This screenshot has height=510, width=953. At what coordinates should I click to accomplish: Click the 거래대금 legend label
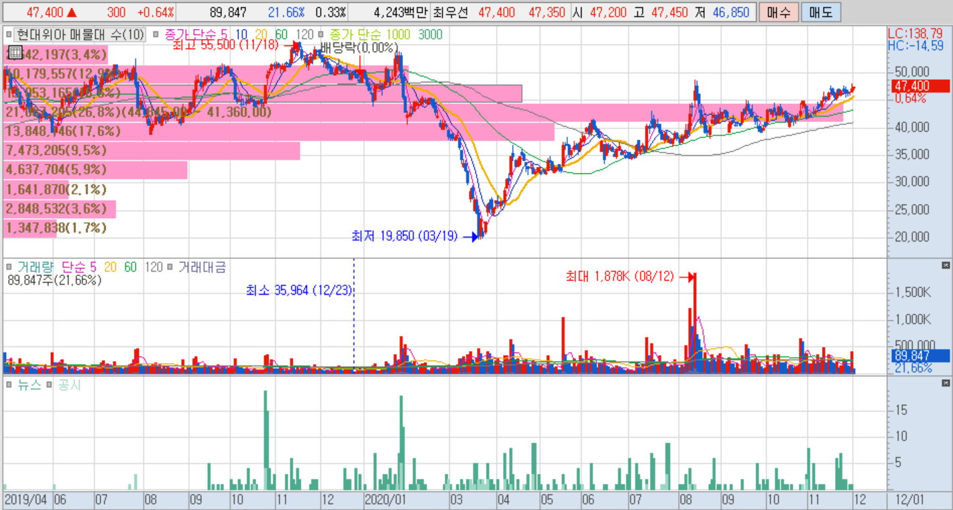click(x=202, y=267)
